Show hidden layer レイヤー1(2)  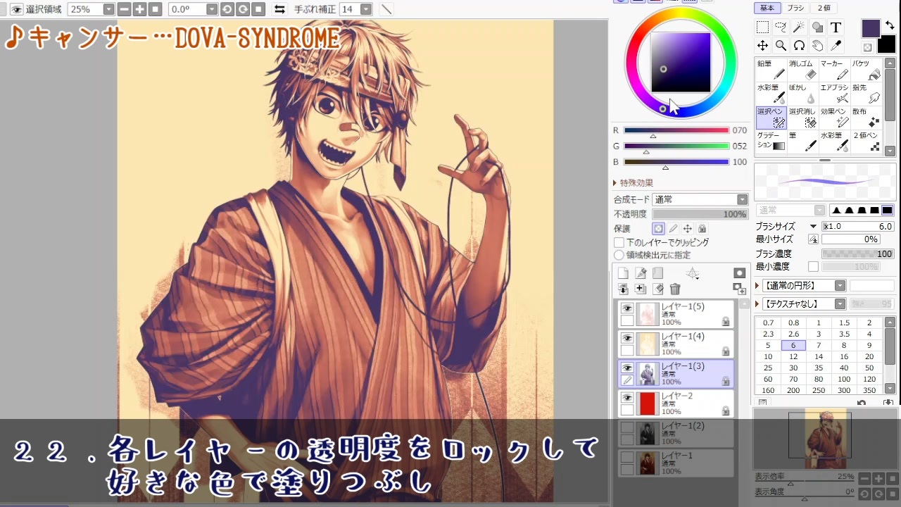[626, 427]
